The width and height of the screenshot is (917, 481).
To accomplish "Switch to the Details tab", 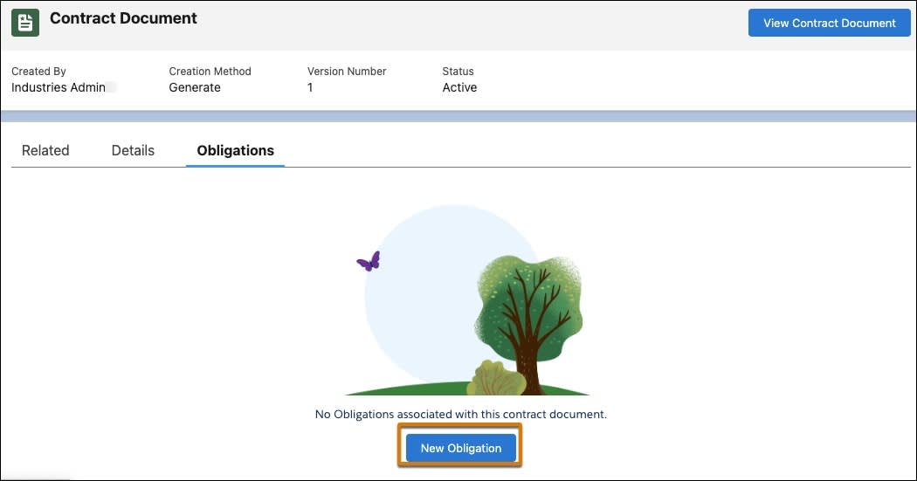I will coord(133,150).
